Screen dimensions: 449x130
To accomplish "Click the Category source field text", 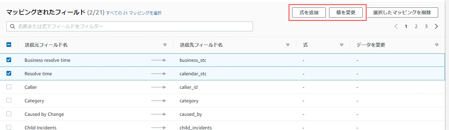I will coord(35,101).
